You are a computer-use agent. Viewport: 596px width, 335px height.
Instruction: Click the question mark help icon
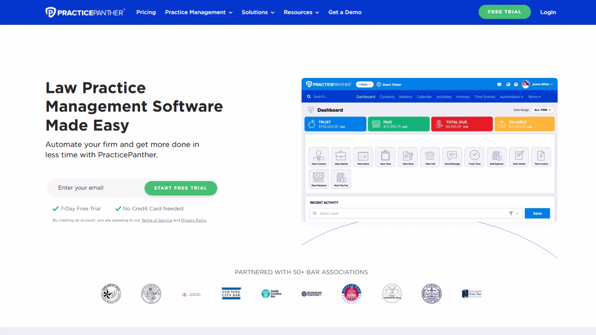516,84
